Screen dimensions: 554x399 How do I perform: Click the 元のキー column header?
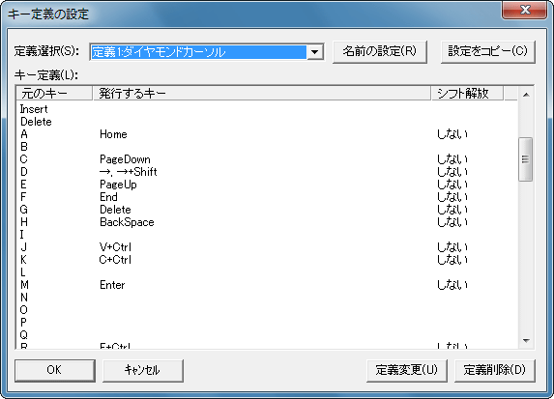click(x=54, y=93)
